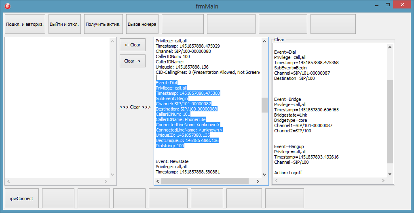Click the '<- Clear' button
This screenshot has width=414, height=213.
pos(133,45)
